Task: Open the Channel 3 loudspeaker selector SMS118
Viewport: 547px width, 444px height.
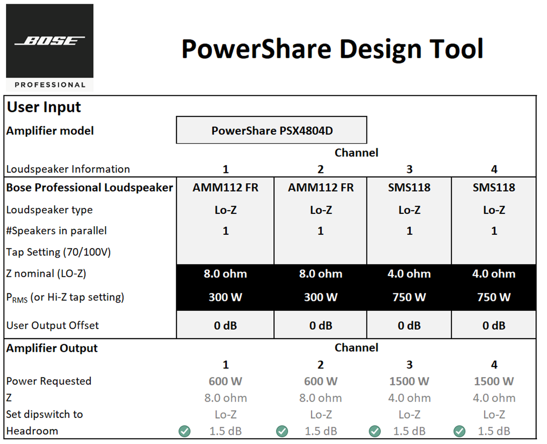Action: pos(409,187)
